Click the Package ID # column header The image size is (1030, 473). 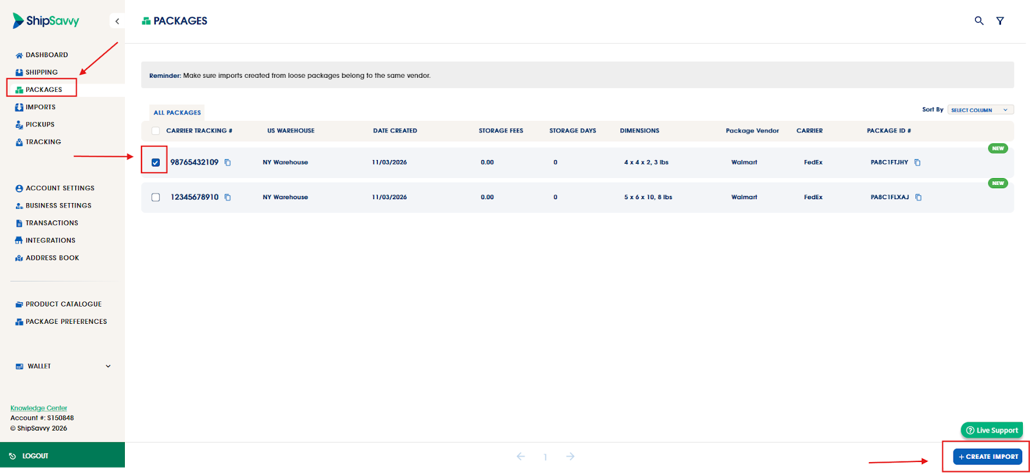coord(889,130)
